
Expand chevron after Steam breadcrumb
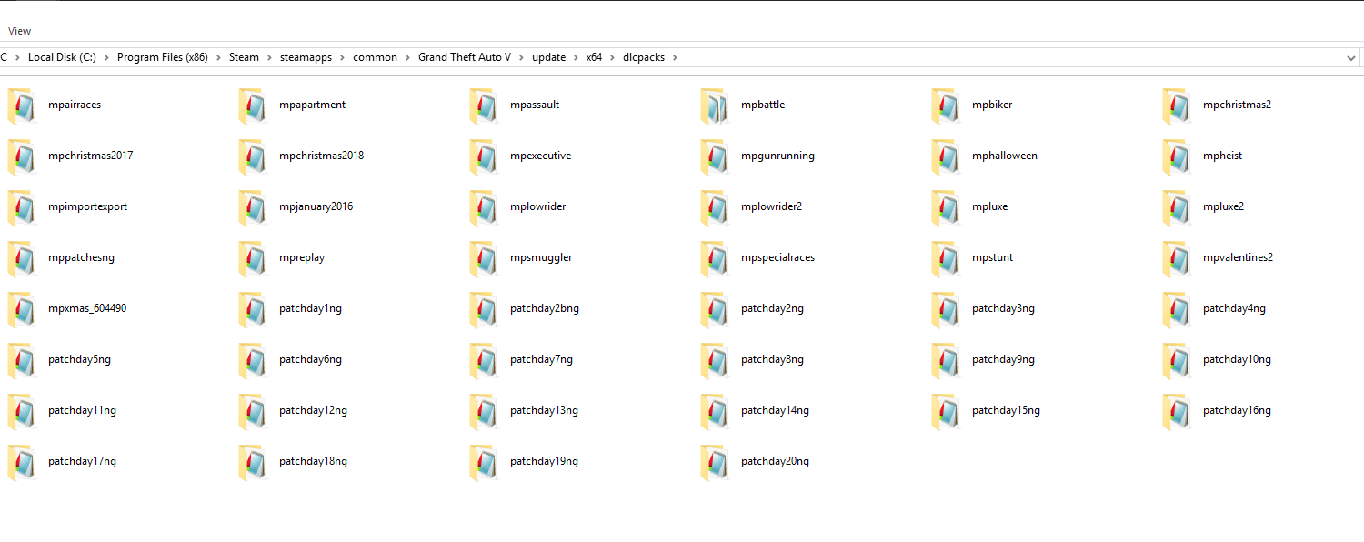coord(270,57)
